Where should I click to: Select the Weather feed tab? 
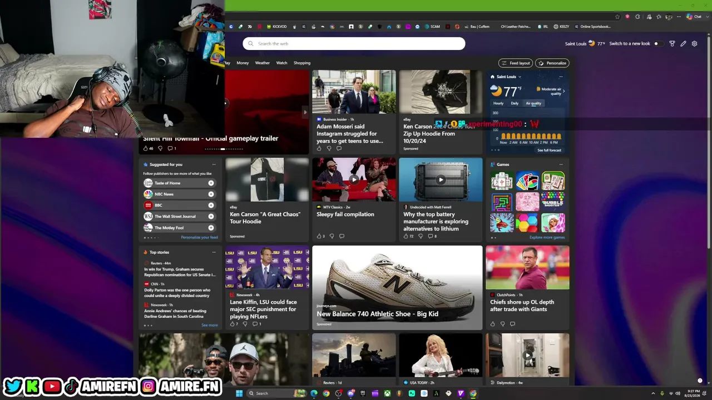pos(262,63)
